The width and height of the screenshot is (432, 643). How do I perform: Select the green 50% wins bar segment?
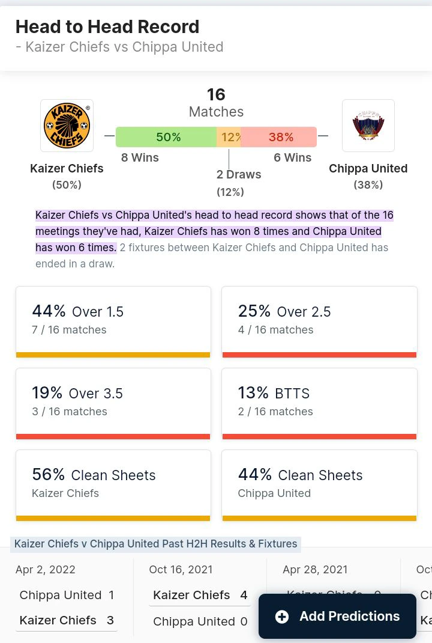tap(166, 137)
